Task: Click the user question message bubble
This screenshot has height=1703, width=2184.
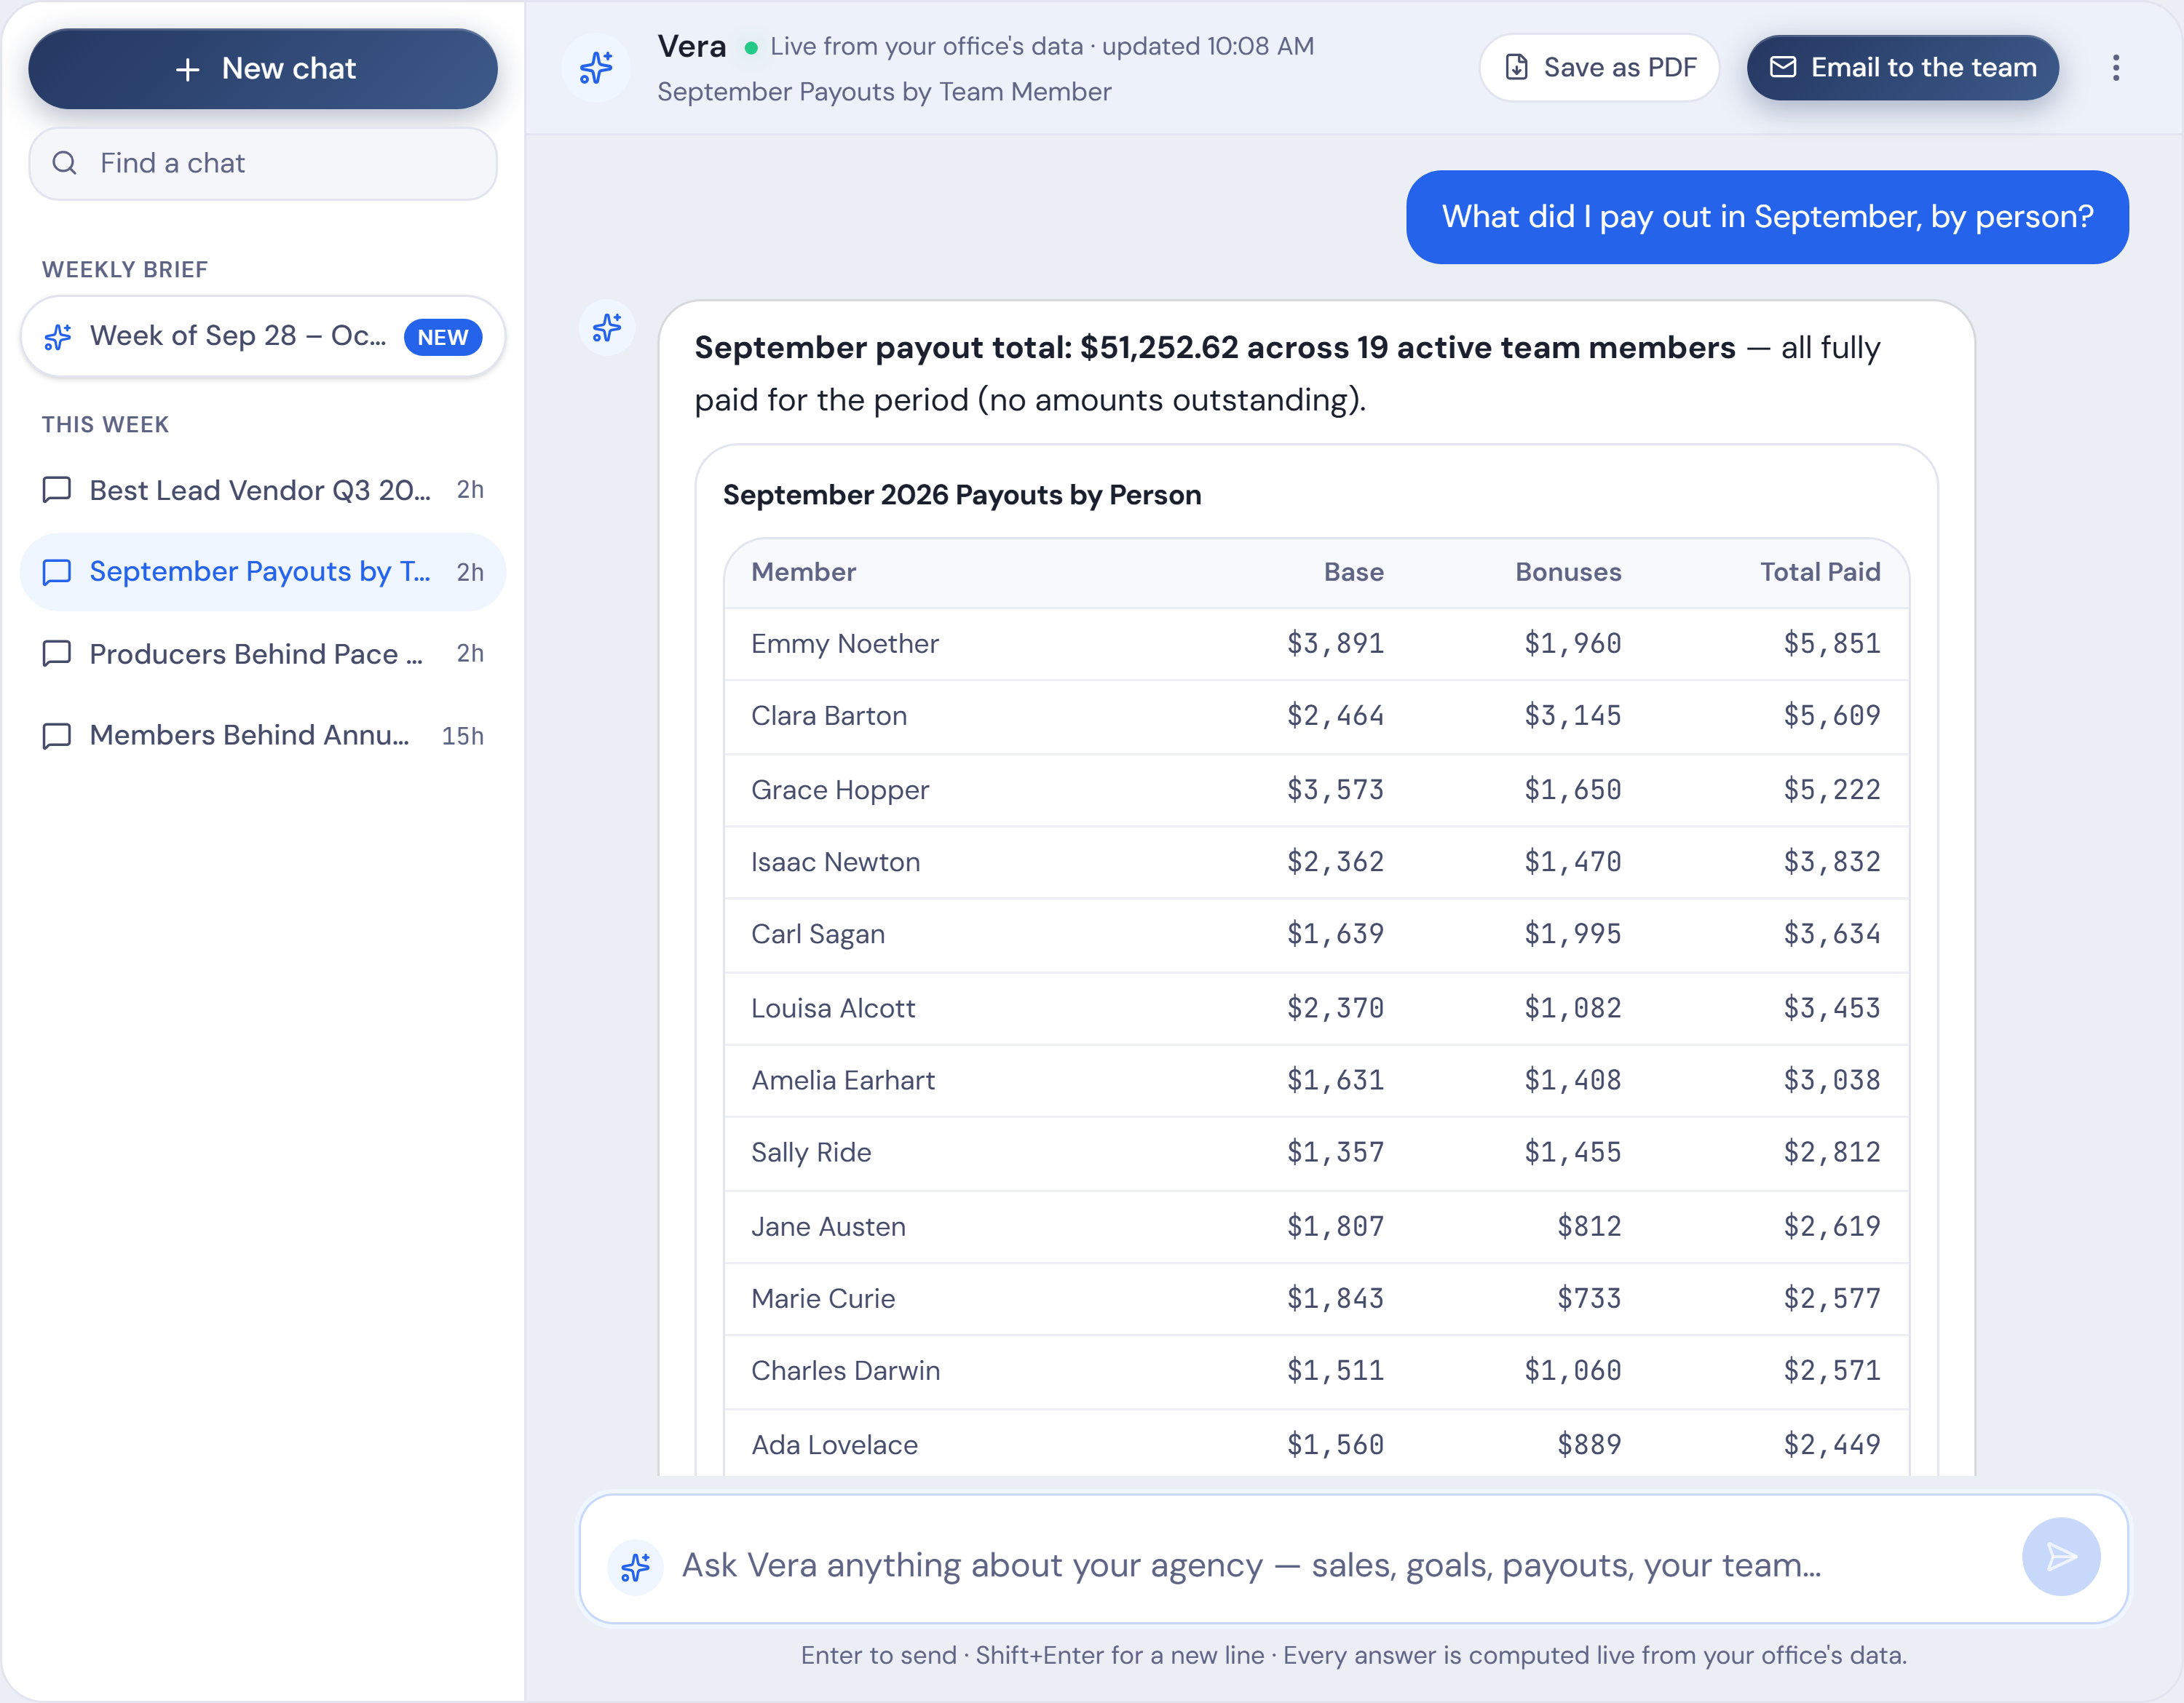Action: tap(1767, 217)
